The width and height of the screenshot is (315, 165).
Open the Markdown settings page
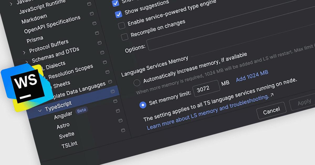pyautogui.click(x=34, y=19)
